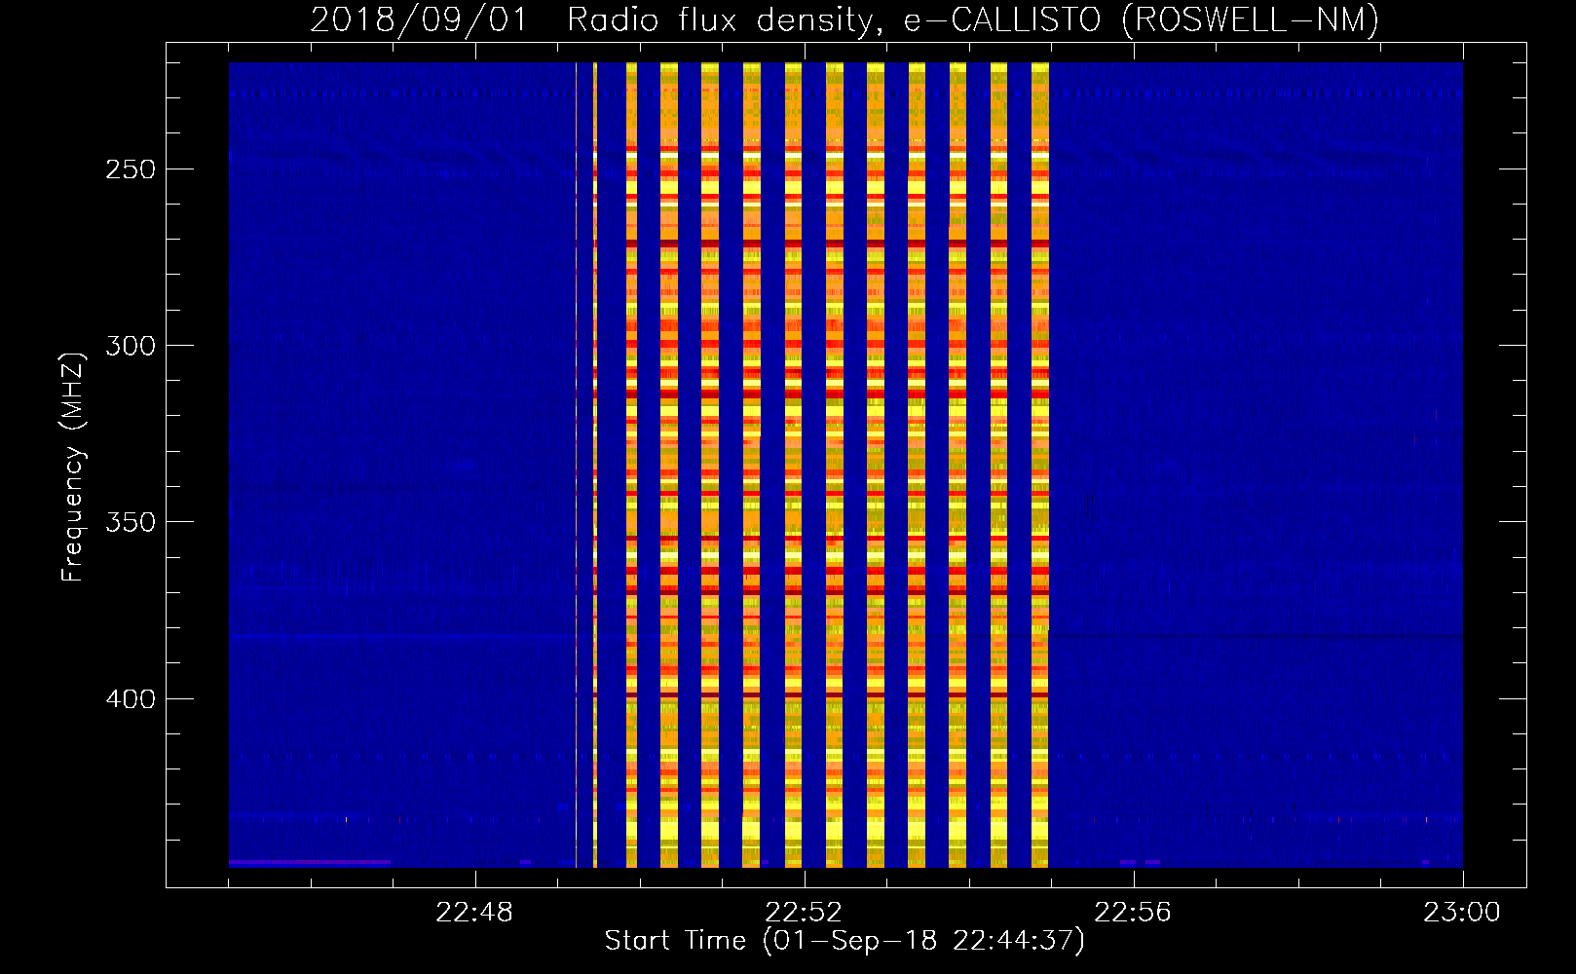
Task: Click the 400 frequency tick label
Action: 130,699
